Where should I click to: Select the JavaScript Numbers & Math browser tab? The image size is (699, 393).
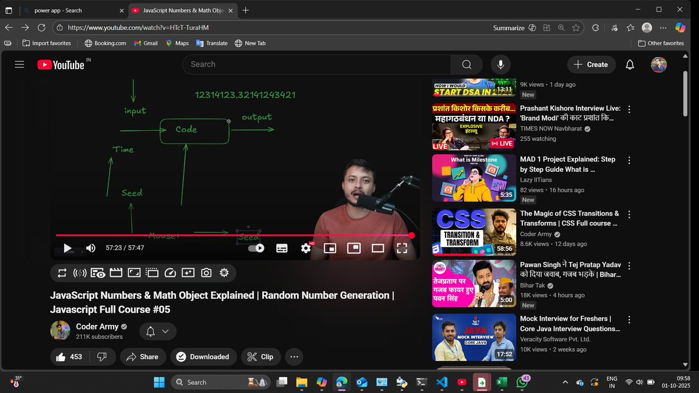pyautogui.click(x=183, y=10)
